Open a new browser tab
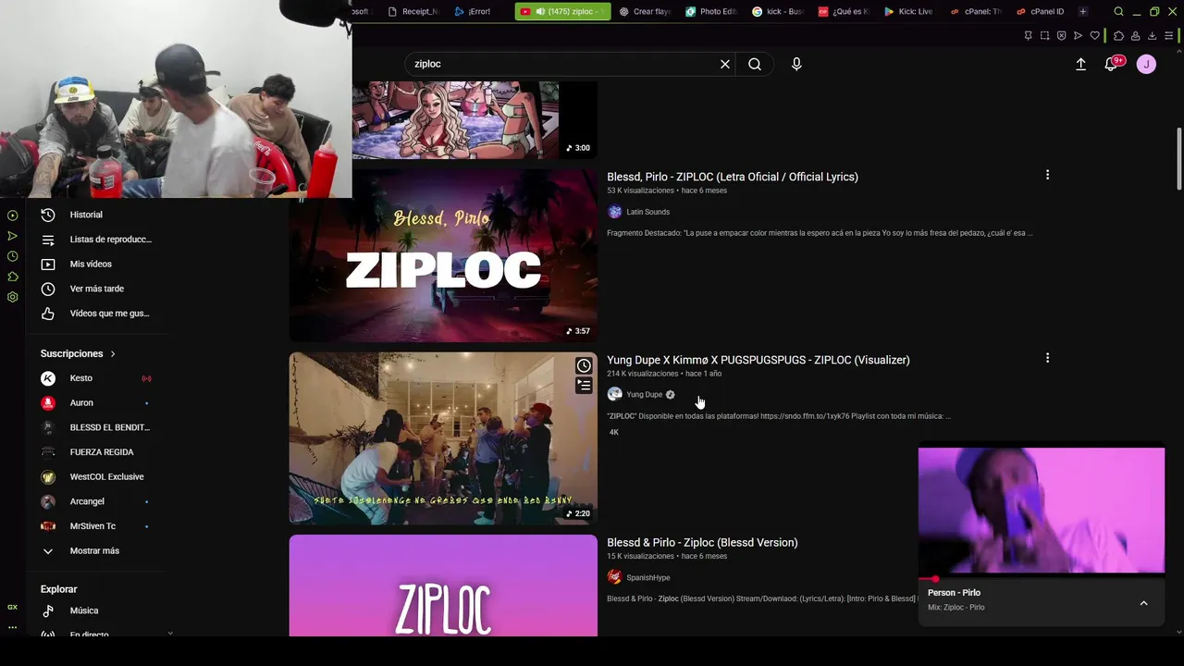This screenshot has width=1184, height=666. 1083,11
